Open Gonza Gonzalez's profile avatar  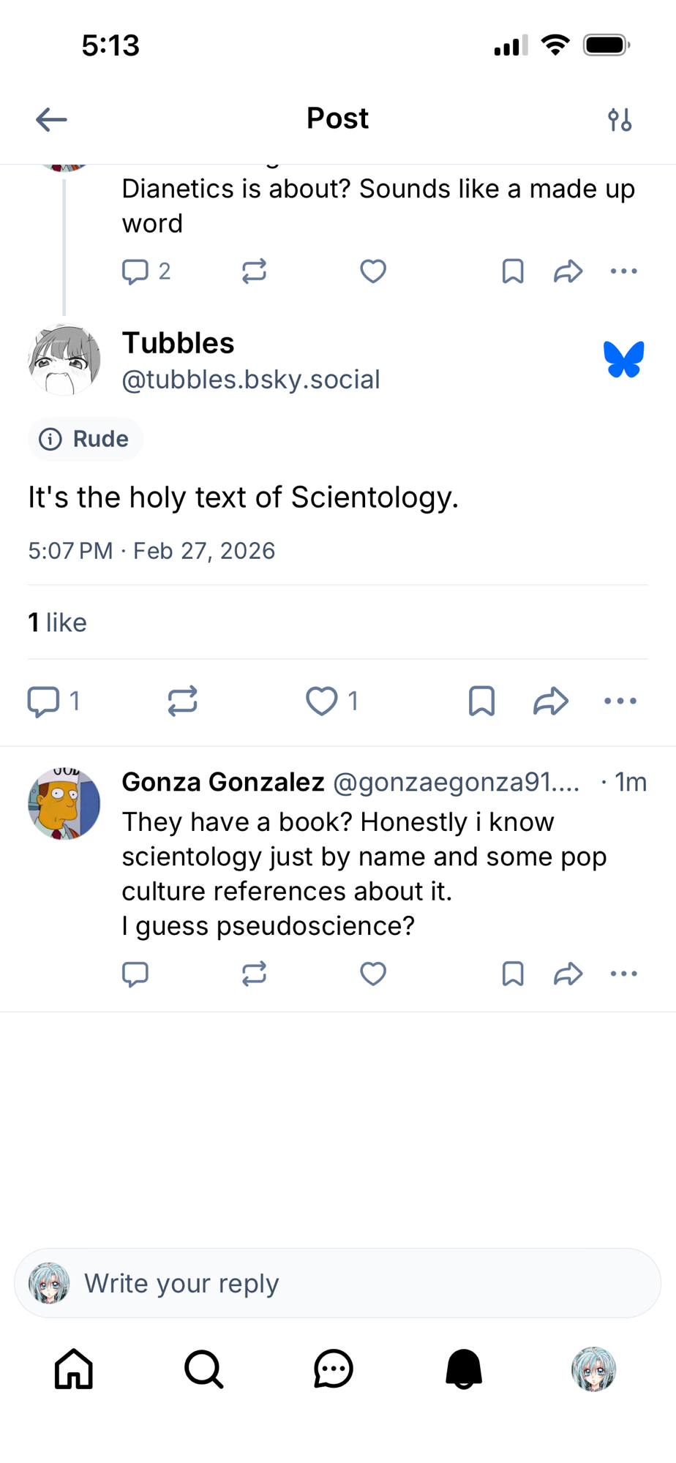point(64,803)
